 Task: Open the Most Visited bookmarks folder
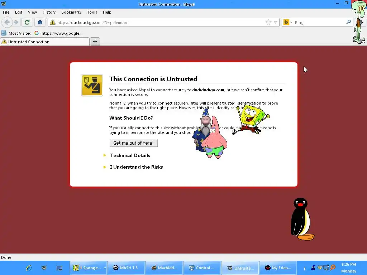16,33
